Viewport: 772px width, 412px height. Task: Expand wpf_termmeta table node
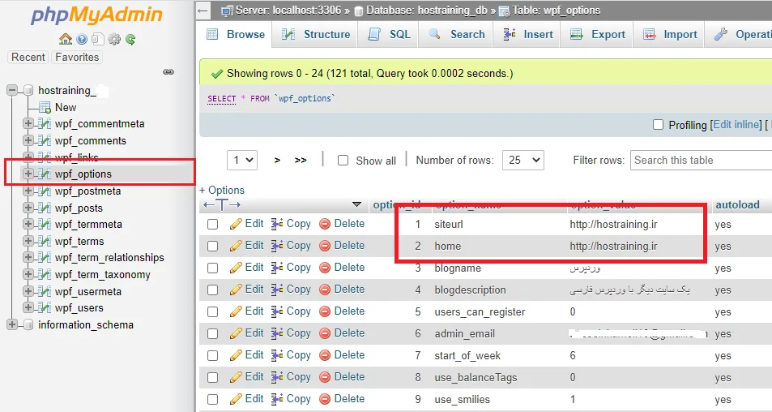click(x=28, y=224)
